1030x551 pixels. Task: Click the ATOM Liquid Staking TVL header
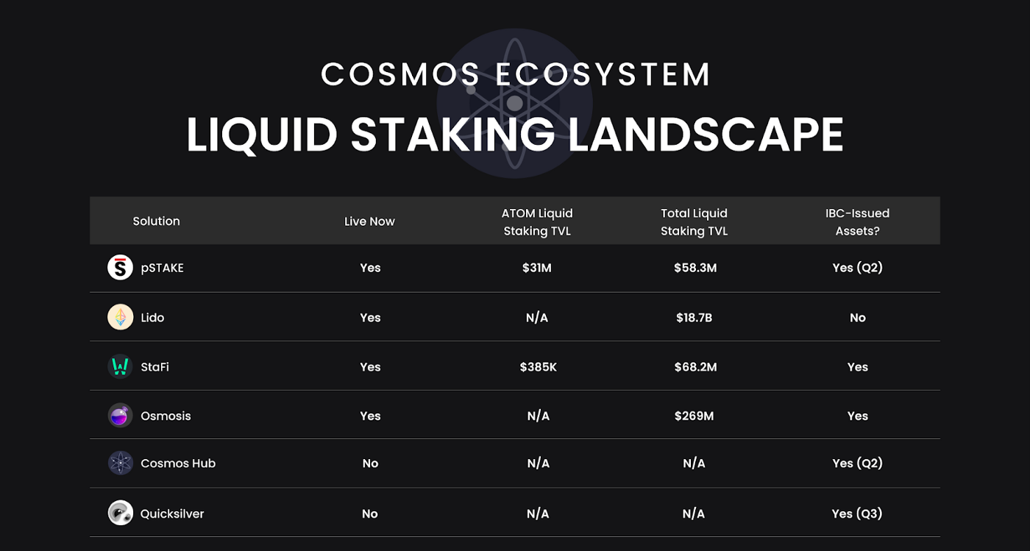coord(537,221)
